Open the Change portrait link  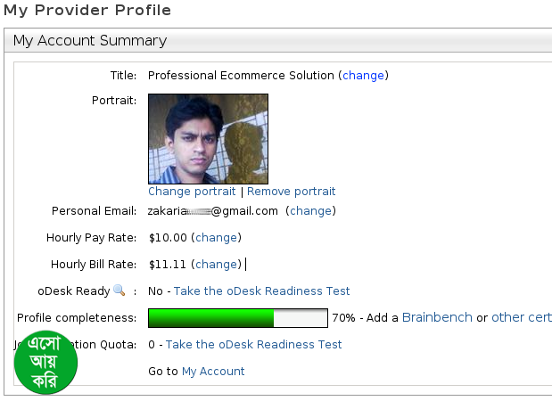pyautogui.click(x=192, y=192)
